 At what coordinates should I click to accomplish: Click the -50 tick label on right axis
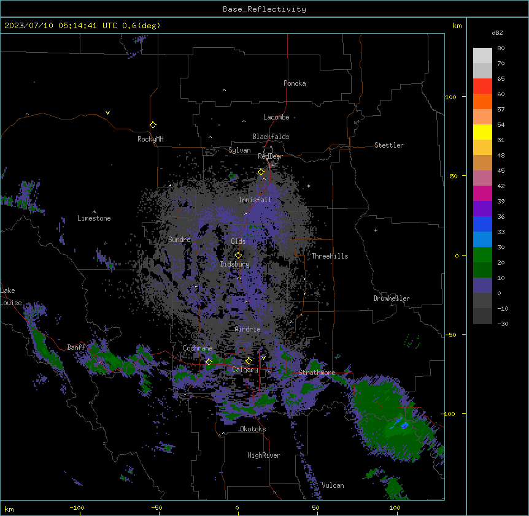click(x=450, y=335)
